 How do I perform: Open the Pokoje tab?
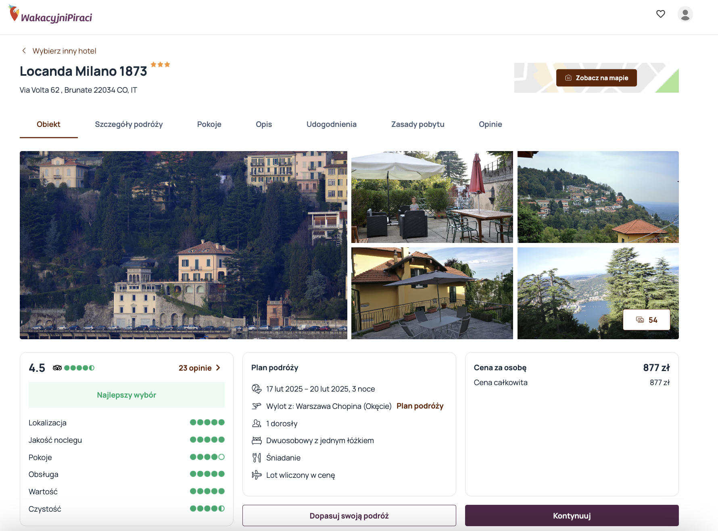pyautogui.click(x=209, y=124)
